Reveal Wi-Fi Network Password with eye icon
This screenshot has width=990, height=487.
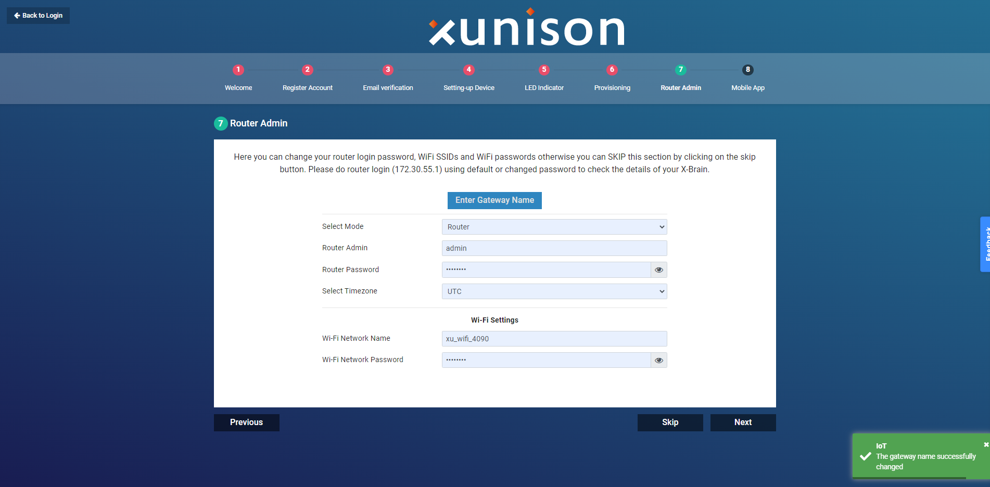(659, 360)
